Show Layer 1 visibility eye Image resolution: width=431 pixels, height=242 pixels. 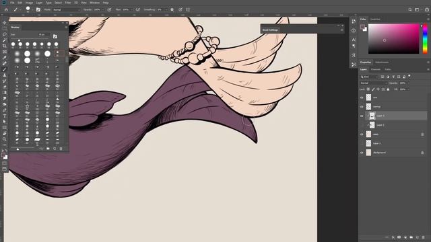(x=362, y=143)
